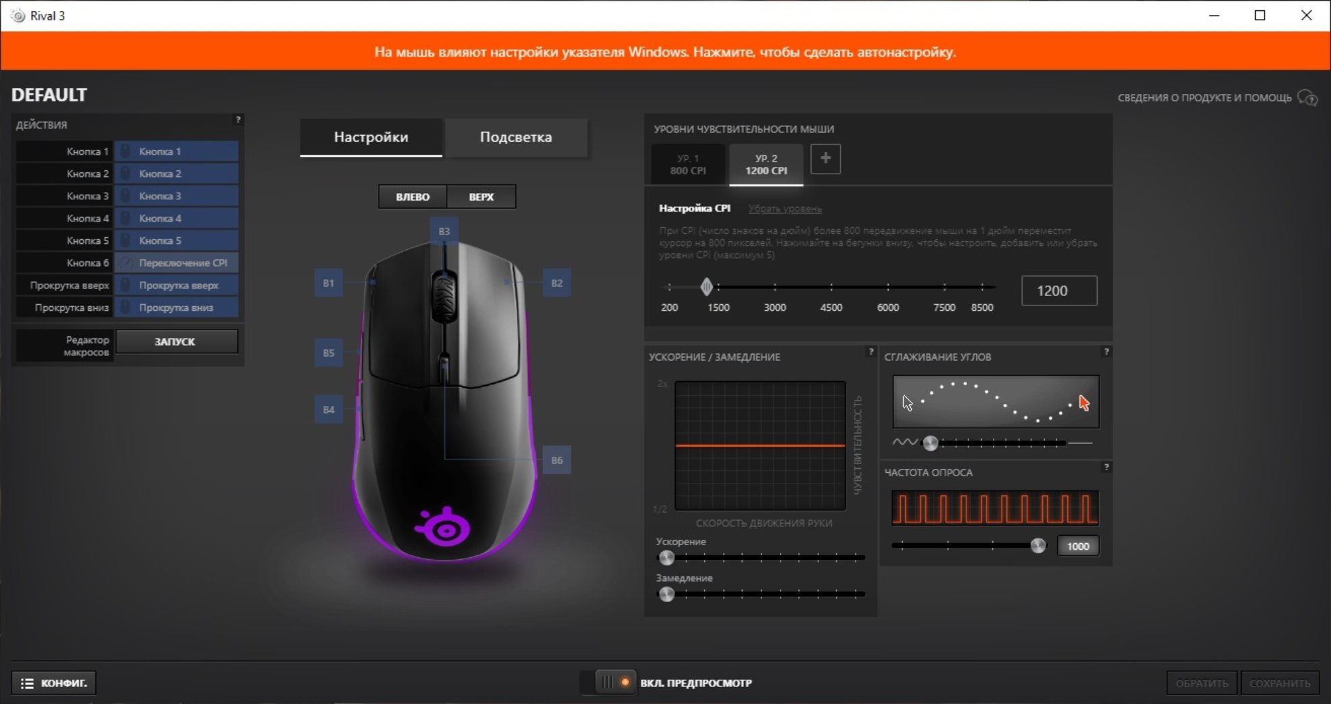1331x704 pixels.
Task: Open Прокрутка вниз action dropdown
Action: click(177, 307)
